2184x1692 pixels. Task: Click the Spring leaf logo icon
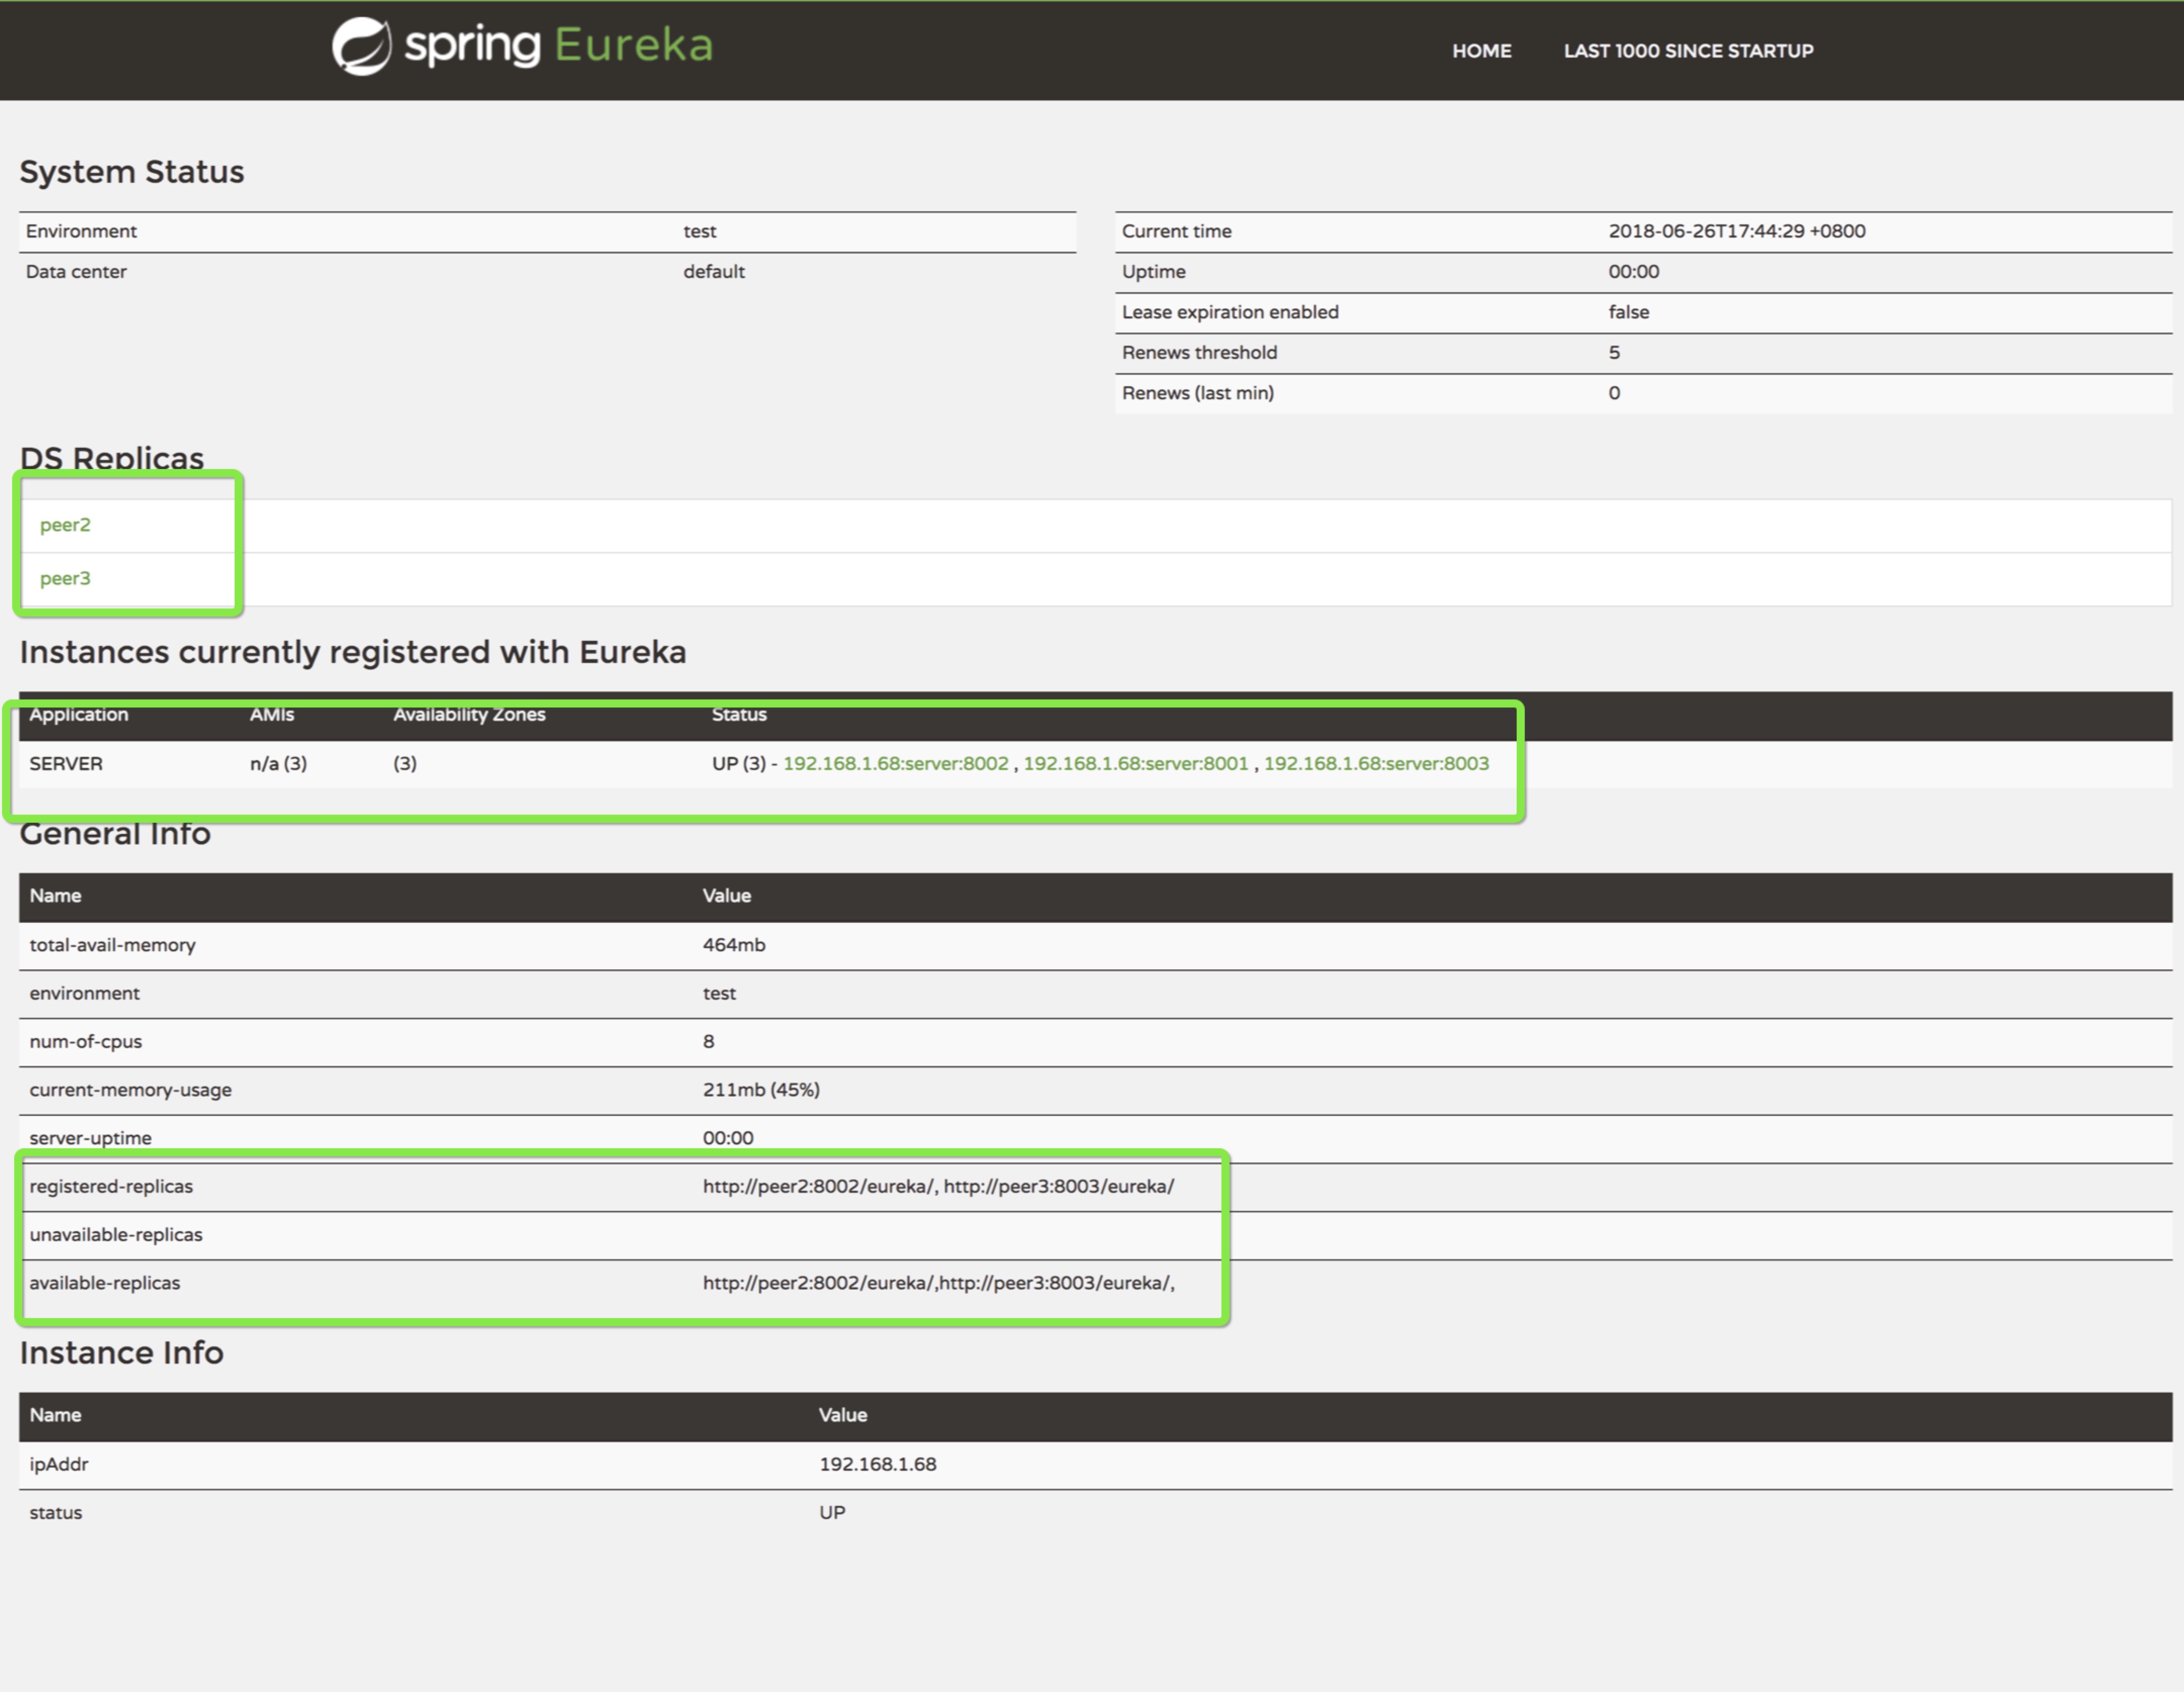click(x=361, y=46)
